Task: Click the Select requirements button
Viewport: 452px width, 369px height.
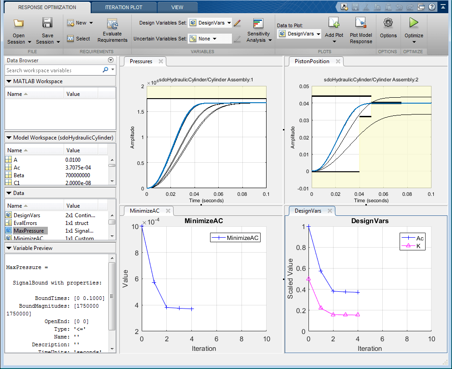Action: 78,39
